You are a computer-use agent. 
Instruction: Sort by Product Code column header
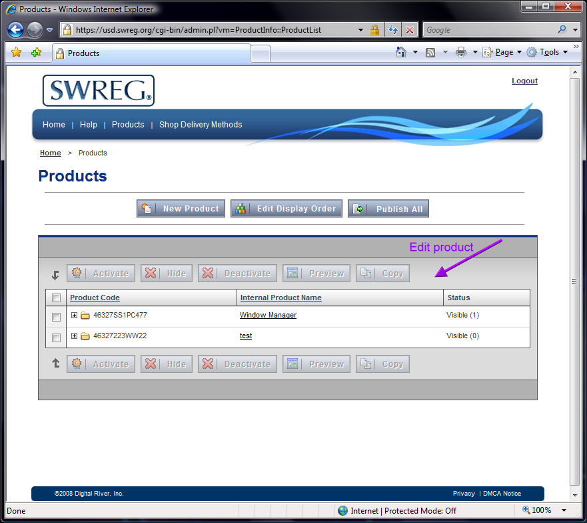[95, 298]
